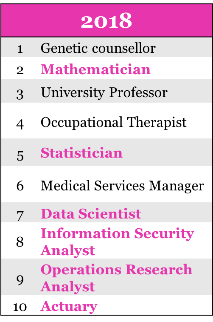Select the Actuary link
The width and height of the screenshot is (213, 322).
pos(69,307)
